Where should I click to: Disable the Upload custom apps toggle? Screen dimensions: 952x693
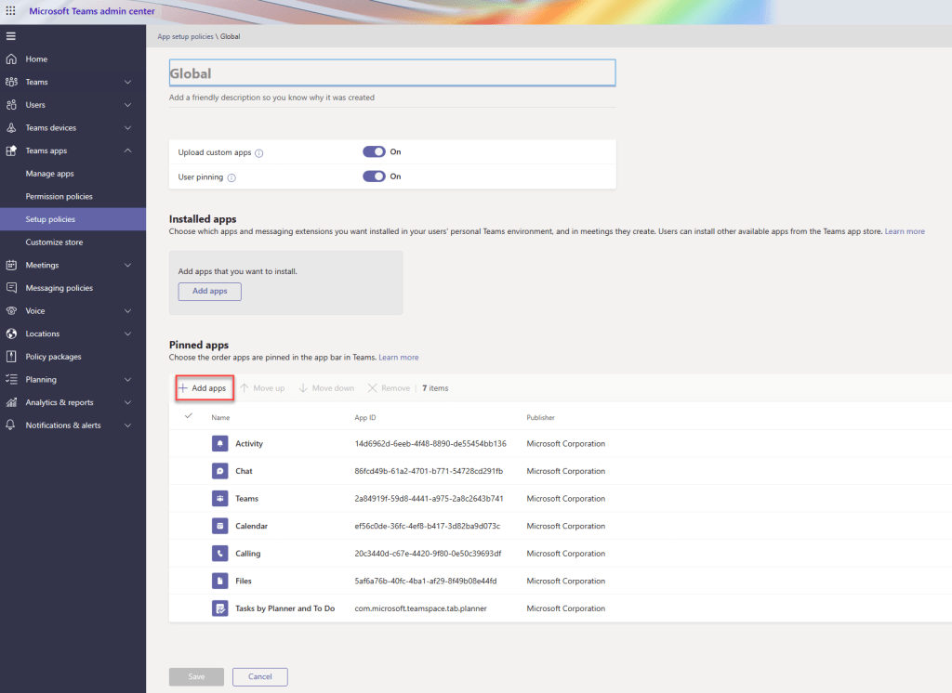376,151
